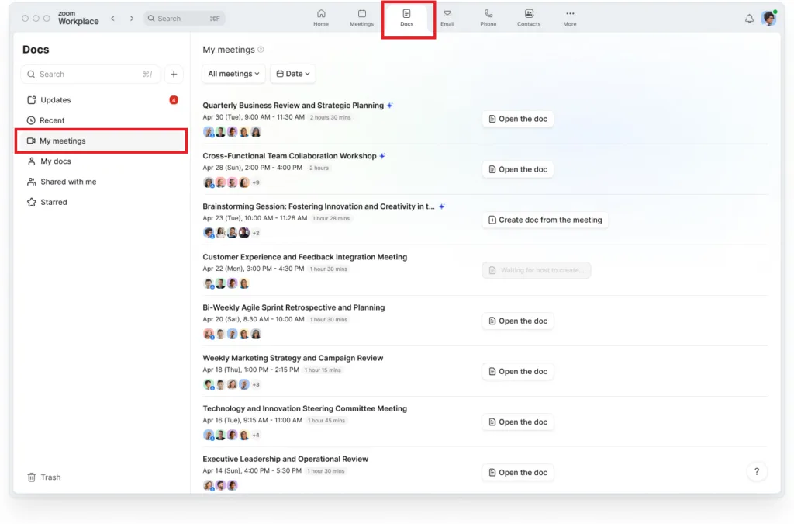Click your profile avatar

(x=768, y=17)
